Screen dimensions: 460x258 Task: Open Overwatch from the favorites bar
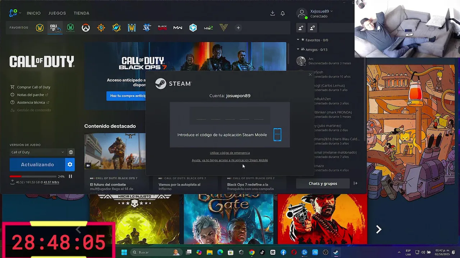tap(86, 28)
